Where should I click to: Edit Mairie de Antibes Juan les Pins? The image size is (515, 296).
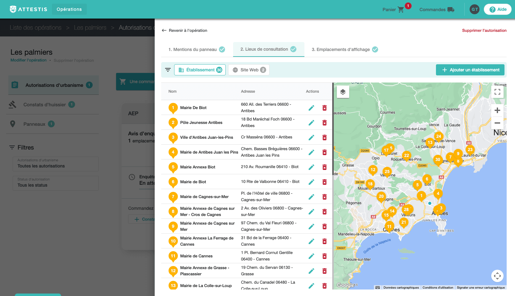(311, 152)
